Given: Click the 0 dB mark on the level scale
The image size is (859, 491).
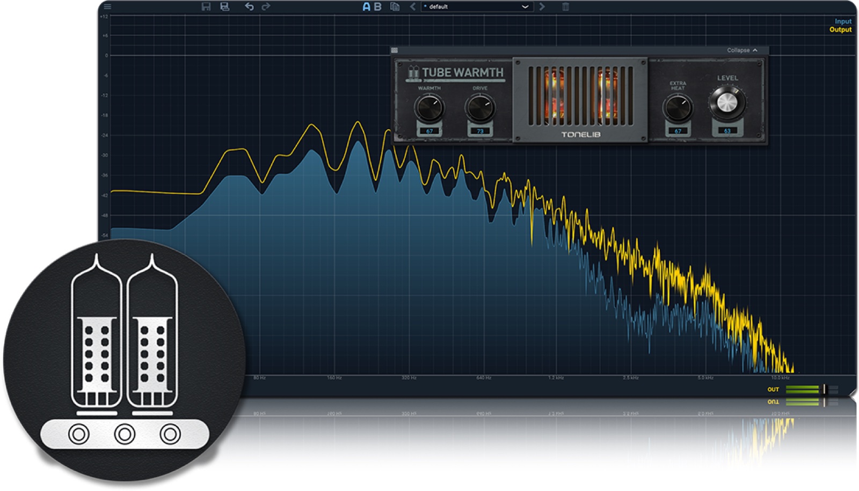Looking at the screenshot, I should (106, 55).
